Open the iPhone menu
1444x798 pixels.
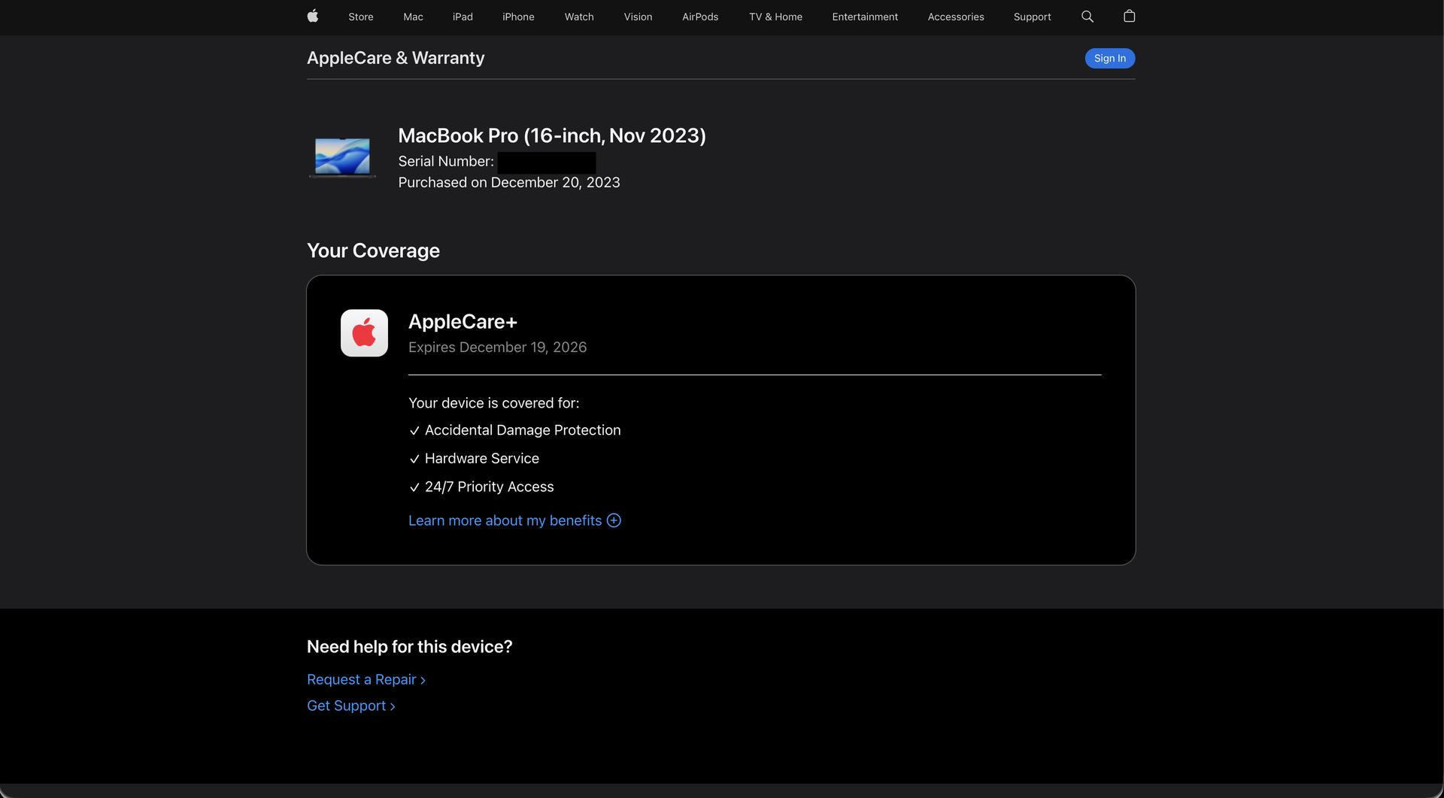[518, 17]
